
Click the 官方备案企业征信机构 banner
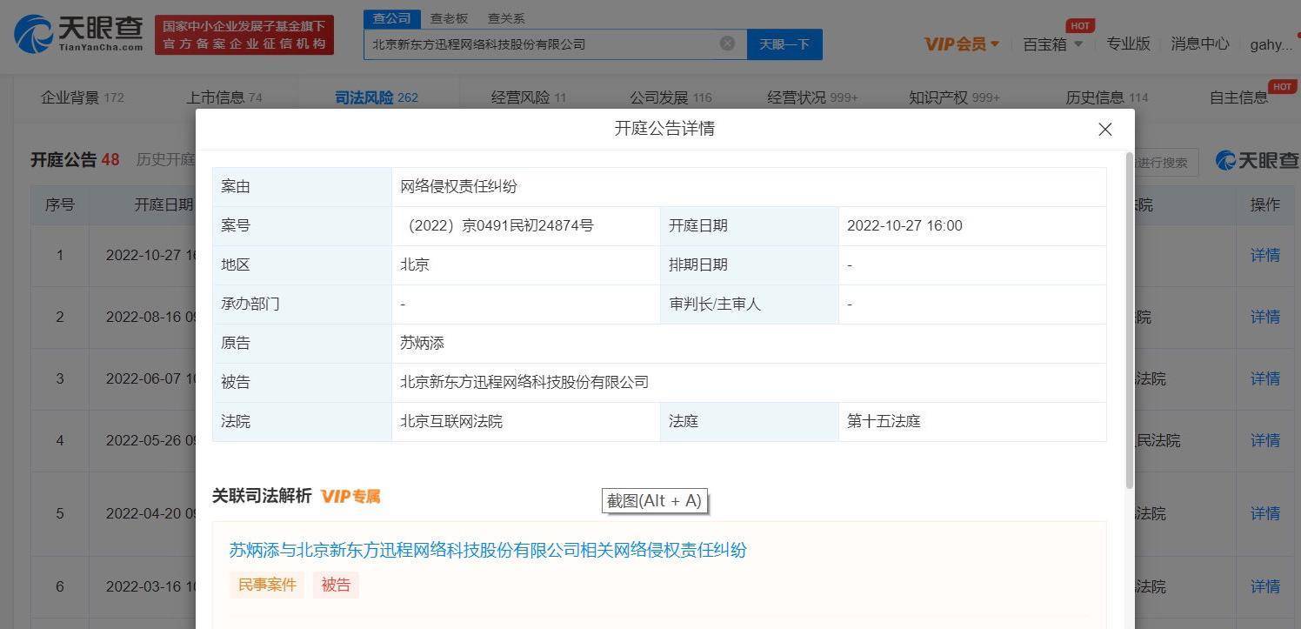coord(244,35)
